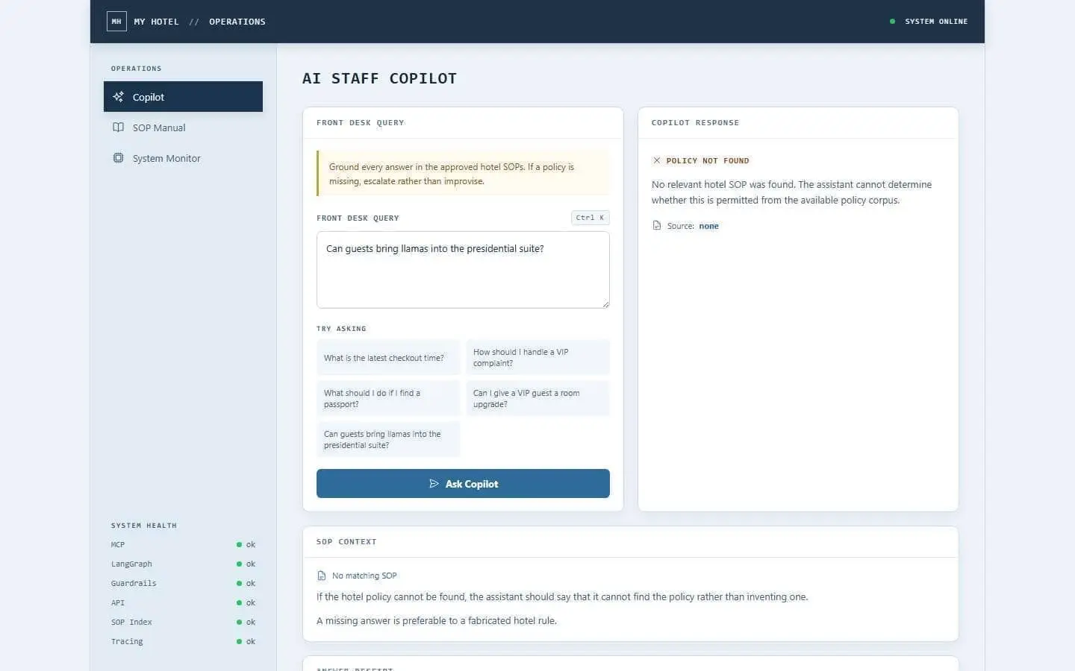
Task: Click the API green status dot
Action: [x=239, y=603]
